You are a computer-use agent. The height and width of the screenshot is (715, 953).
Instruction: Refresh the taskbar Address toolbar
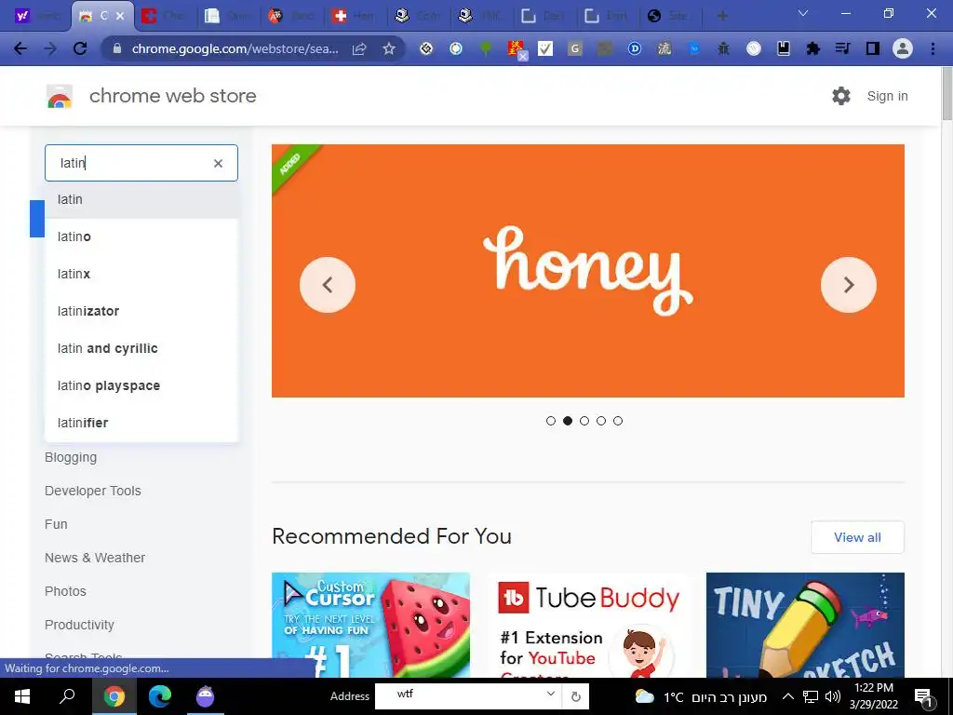point(575,696)
